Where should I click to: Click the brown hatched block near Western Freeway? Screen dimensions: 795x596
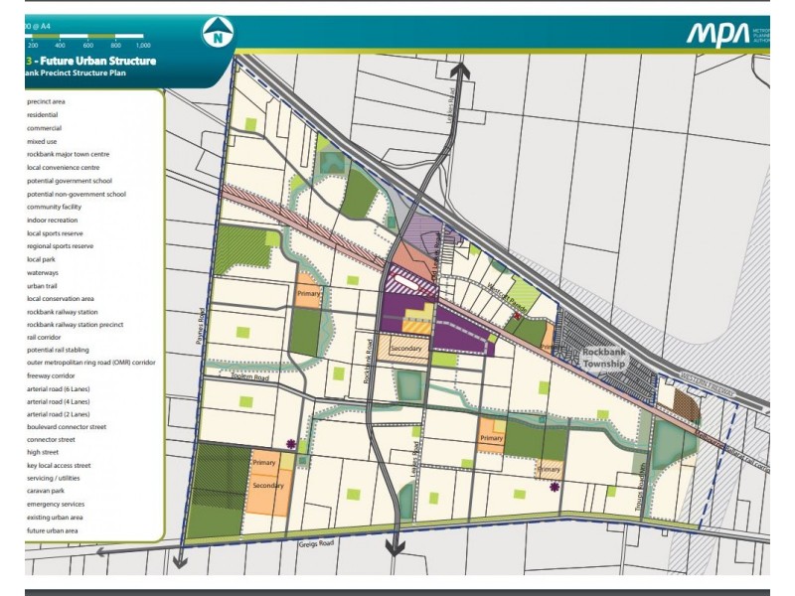[x=686, y=400]
